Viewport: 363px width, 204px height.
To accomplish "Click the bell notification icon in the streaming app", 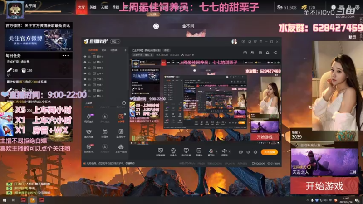I will pos(267,53).
